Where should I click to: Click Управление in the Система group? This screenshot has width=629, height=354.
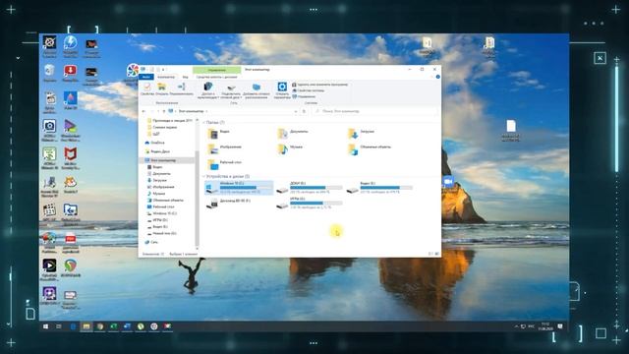(x=304, y=96)
